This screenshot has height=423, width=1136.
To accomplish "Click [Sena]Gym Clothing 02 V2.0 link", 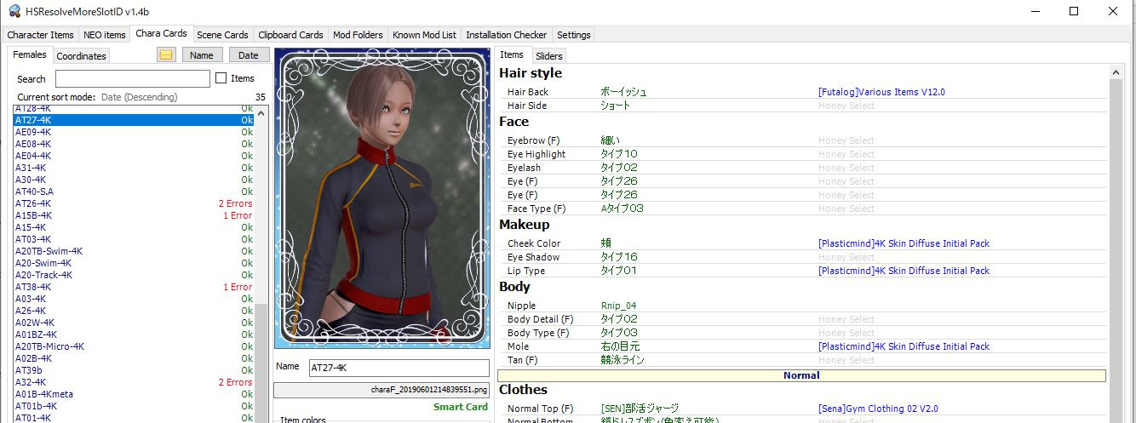I will (x=878, y=409).
